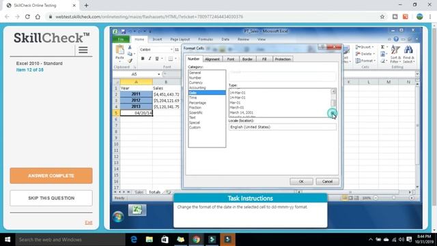Click the Copy icon in Clipboard group
This screenshot has height=246, width=437.
(130, 54)
